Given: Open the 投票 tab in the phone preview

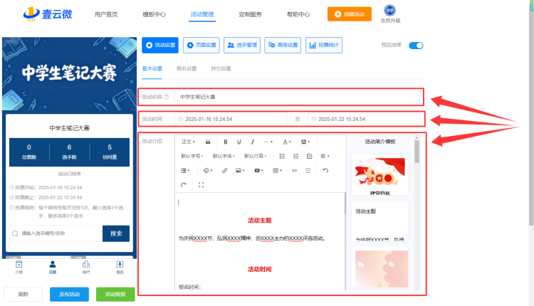Looking at the screenshot, I should (53, 267).
